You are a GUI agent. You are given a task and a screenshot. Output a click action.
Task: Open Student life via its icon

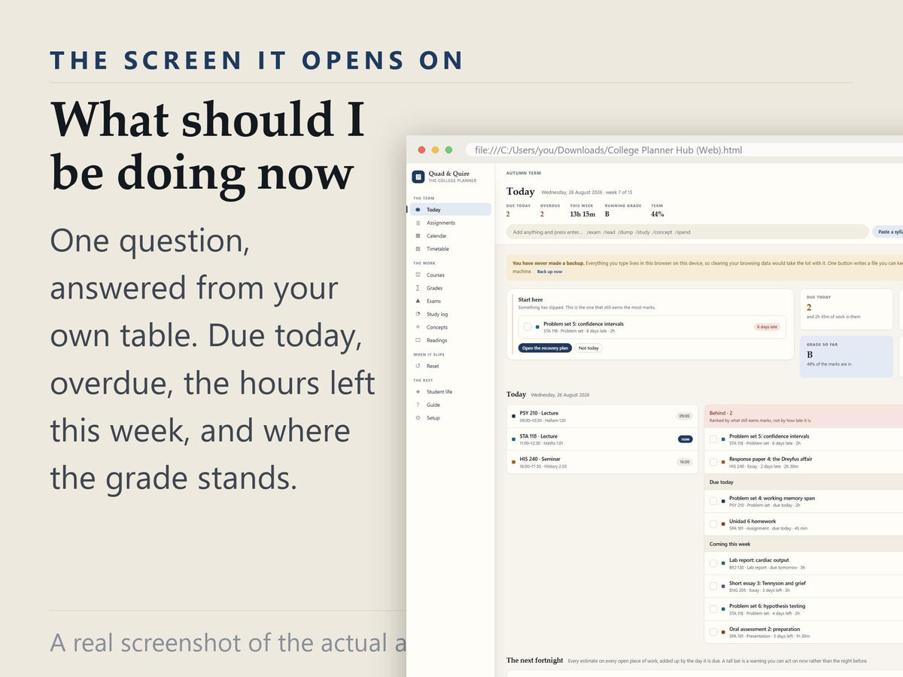(418, 392)
